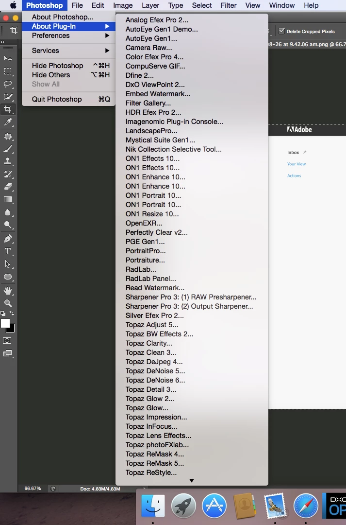The width and height of the screenshot is (346, 525).
Task: Select the Eyedropper tool
Action: (8, 122)
